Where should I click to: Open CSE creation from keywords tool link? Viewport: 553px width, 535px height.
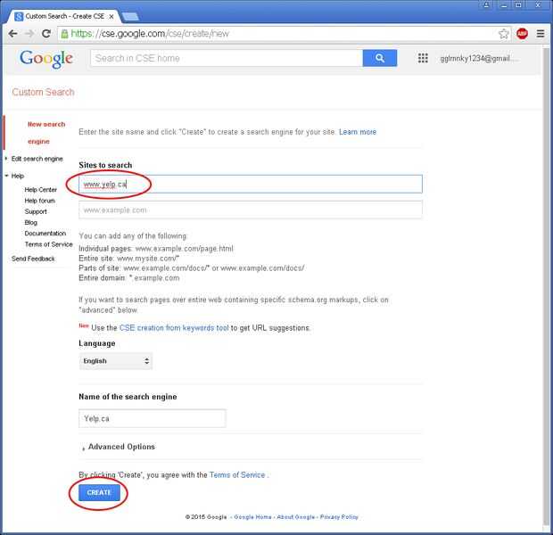click(x=174, y=328)
